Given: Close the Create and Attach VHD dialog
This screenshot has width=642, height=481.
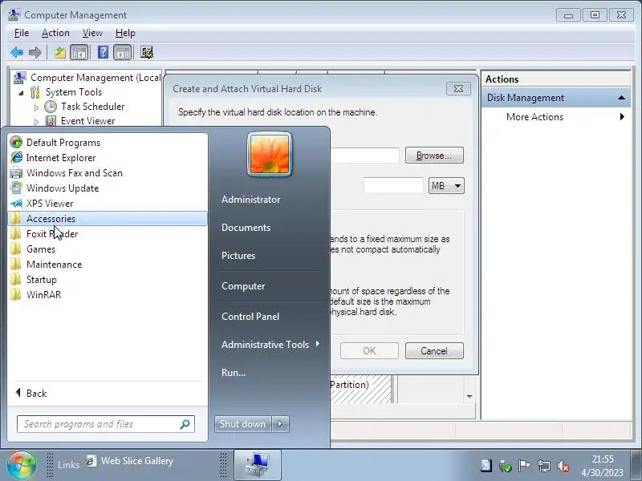Looking at the screenshot, I should tap(458, 88).
